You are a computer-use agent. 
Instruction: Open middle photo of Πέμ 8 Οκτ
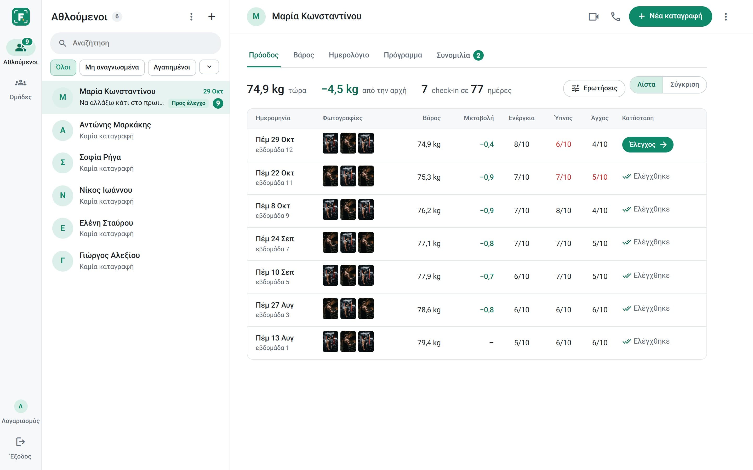[x=348, y=209]
